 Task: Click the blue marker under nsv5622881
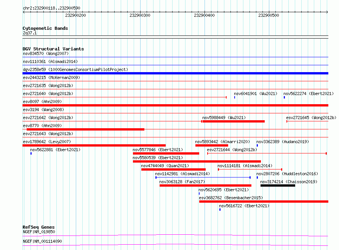coord(31,153)
